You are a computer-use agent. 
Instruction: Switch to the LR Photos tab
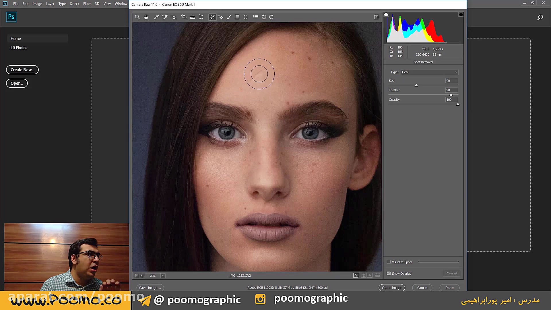click(19, 48)
